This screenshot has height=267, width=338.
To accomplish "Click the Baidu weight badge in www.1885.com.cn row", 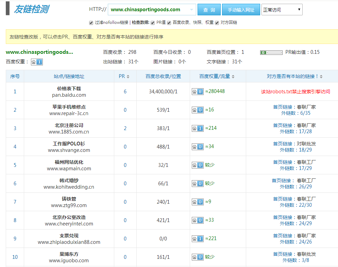I will [198, 128].
